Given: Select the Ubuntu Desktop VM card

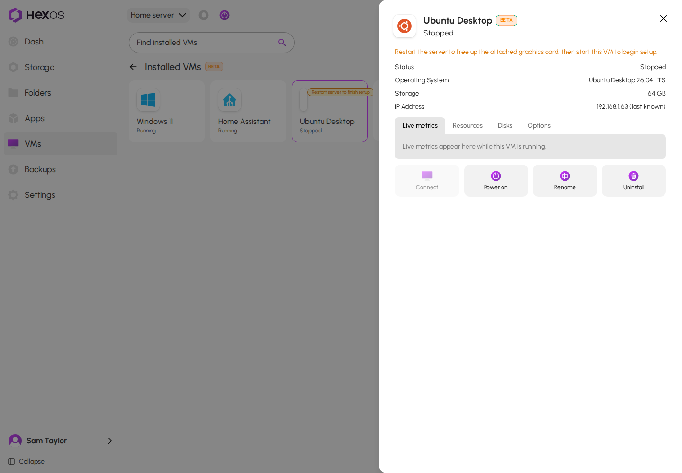Looking at the screenshot, I should [330, 111].
